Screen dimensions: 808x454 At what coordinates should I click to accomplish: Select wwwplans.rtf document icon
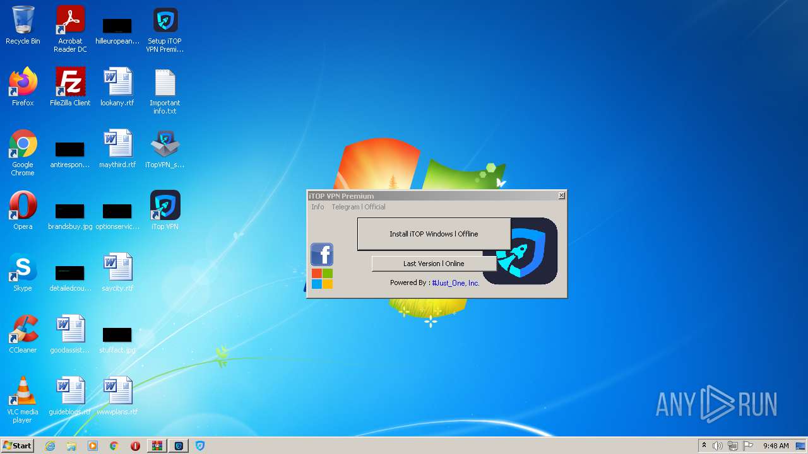(x=117, y=396)
